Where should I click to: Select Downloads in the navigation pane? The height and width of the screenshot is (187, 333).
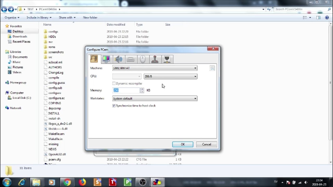pos(20,36)
